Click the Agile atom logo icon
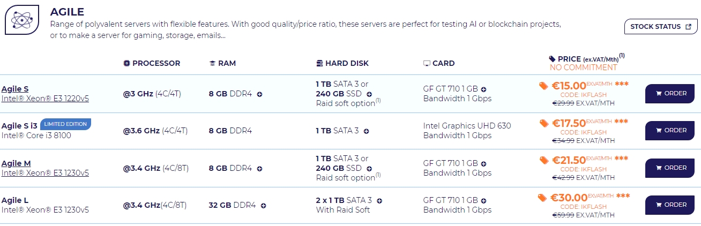 click(21, 20)
